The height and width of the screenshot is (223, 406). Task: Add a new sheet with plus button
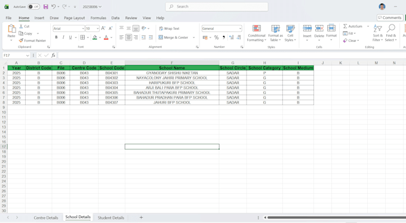(x=141, y=217)
